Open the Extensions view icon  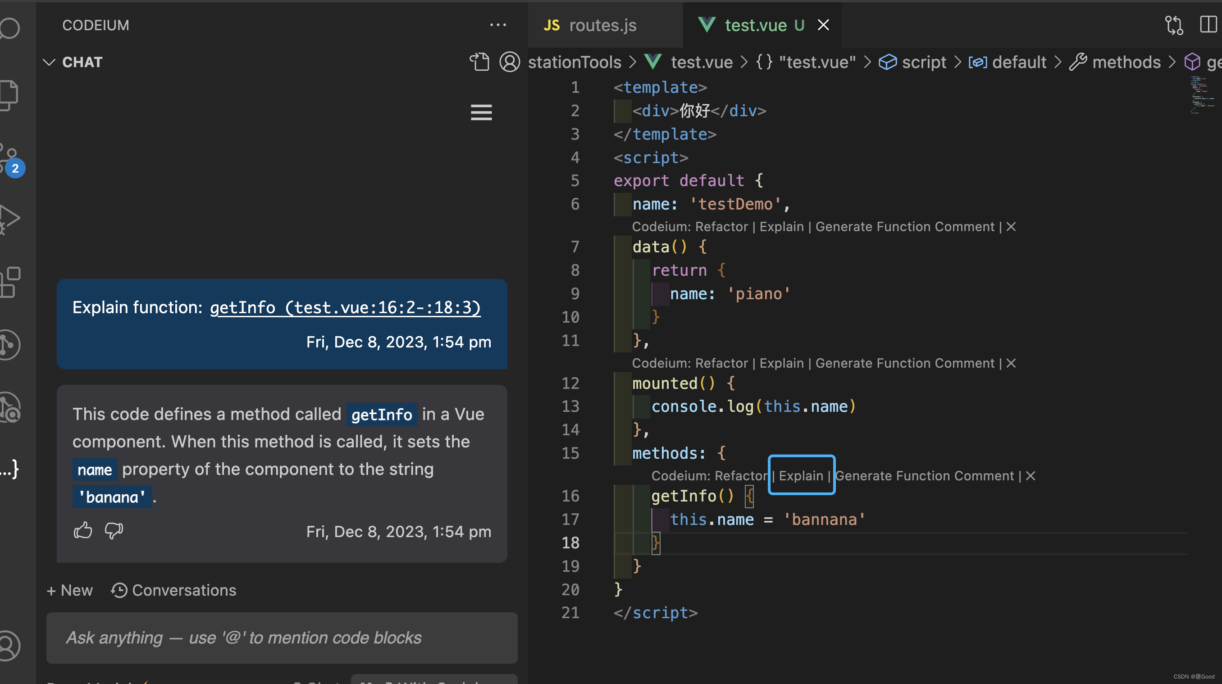click(9, 282)
